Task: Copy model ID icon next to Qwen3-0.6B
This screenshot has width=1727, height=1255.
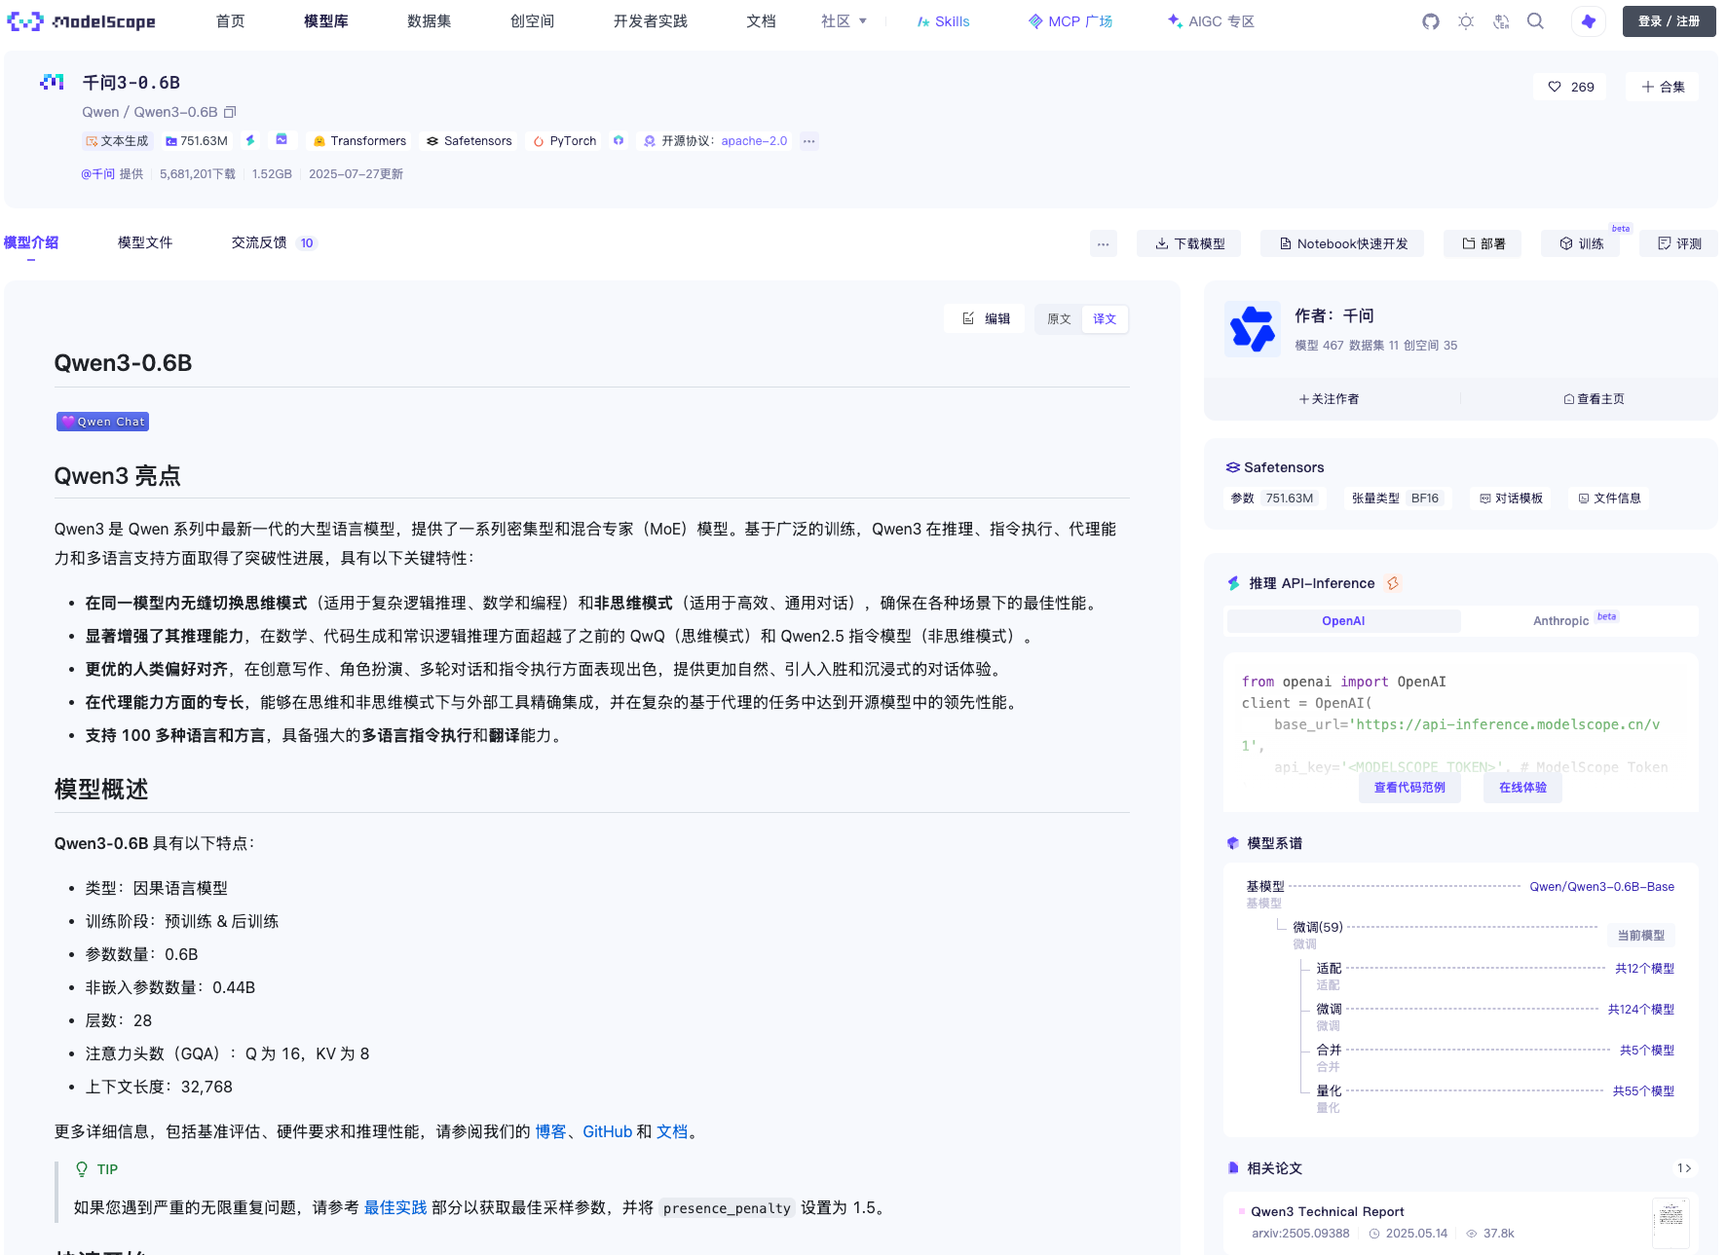Action: [x=230, y=112]
